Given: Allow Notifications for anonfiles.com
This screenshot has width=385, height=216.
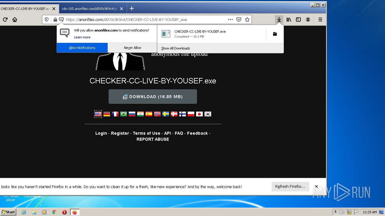Looking at the screenshot, I should 82,48.
